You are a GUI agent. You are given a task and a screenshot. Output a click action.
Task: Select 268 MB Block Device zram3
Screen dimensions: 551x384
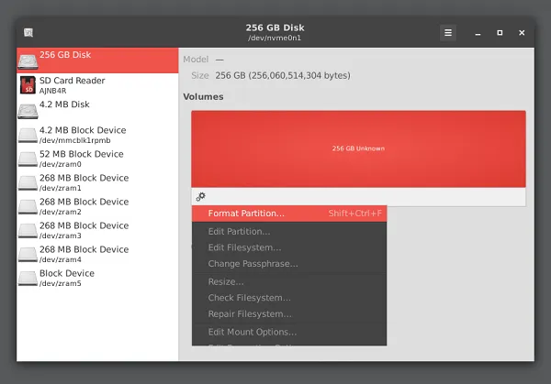pos(84,230)
